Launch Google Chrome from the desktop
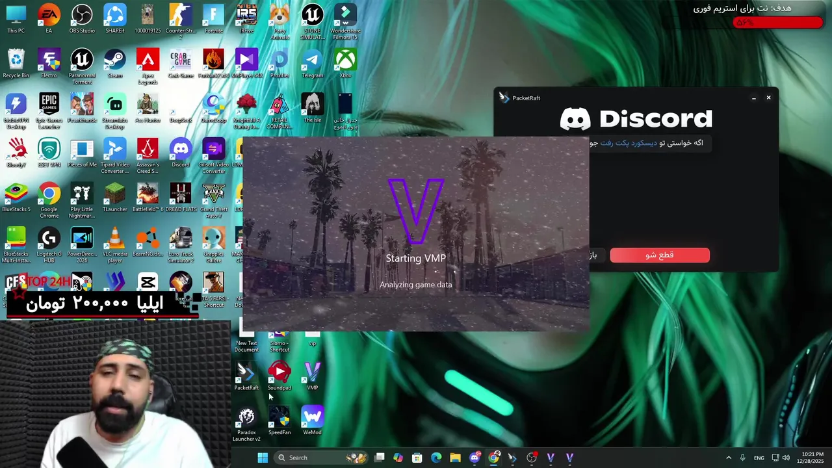The image size is (832, 468). [x=49, y=200]
